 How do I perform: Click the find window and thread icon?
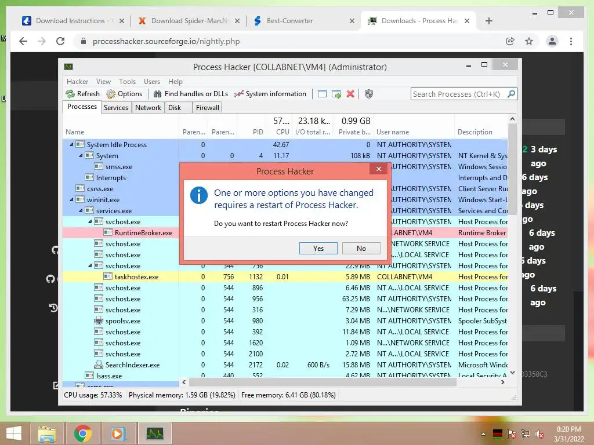[336, 94]
